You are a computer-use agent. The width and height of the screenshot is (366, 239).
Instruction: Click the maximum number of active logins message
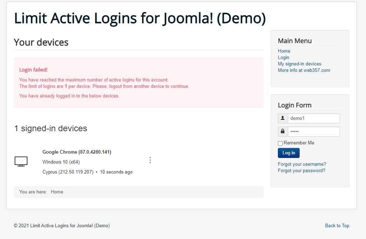click(x=93, y=80)
